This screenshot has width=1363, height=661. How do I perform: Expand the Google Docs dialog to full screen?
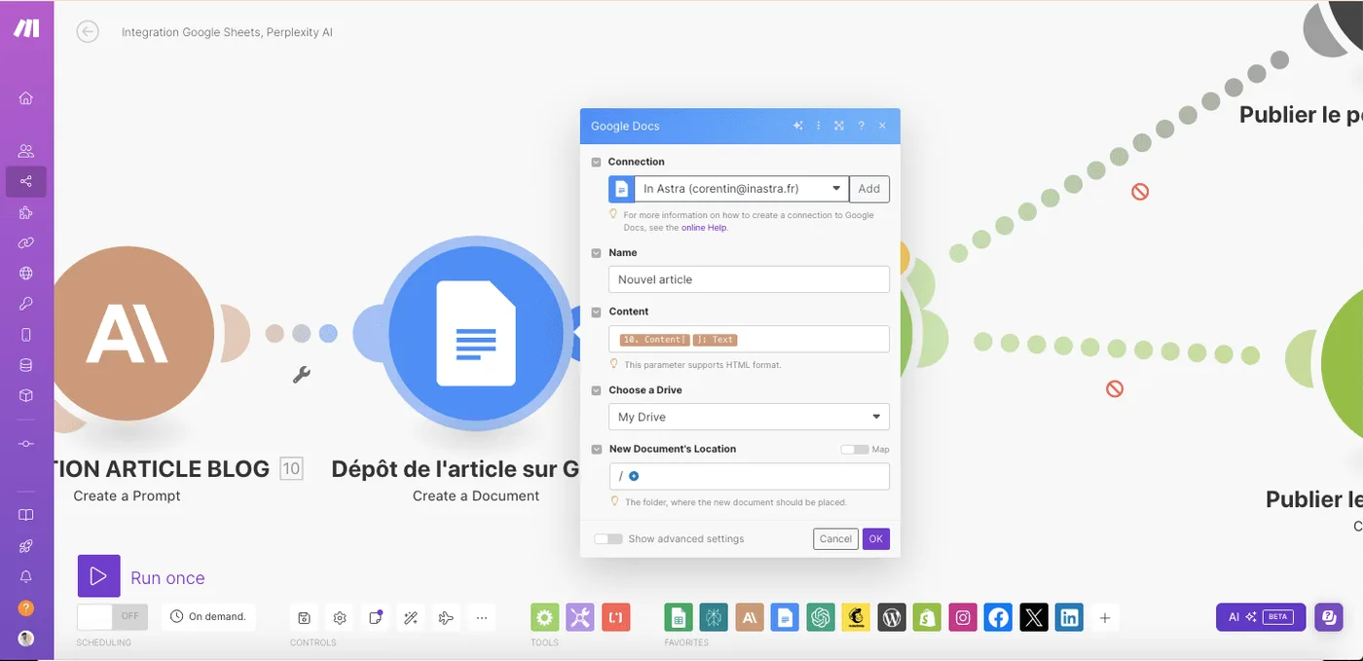839,126
